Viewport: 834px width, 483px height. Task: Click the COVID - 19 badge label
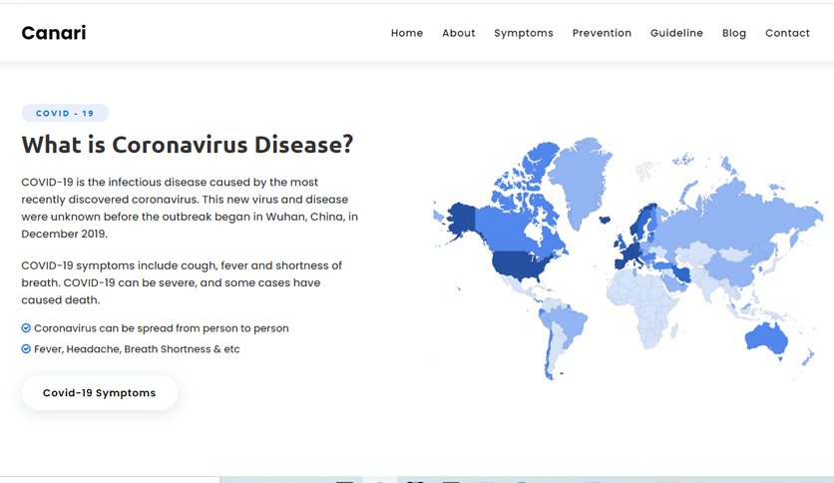pyautogui.click(x=65, y=113)
